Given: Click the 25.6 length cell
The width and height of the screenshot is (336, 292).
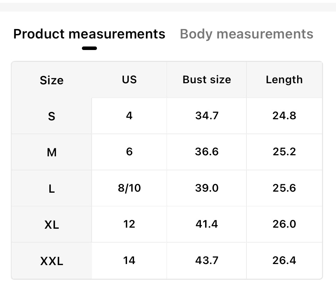Looking at the screenshot, I should (284, 188).
